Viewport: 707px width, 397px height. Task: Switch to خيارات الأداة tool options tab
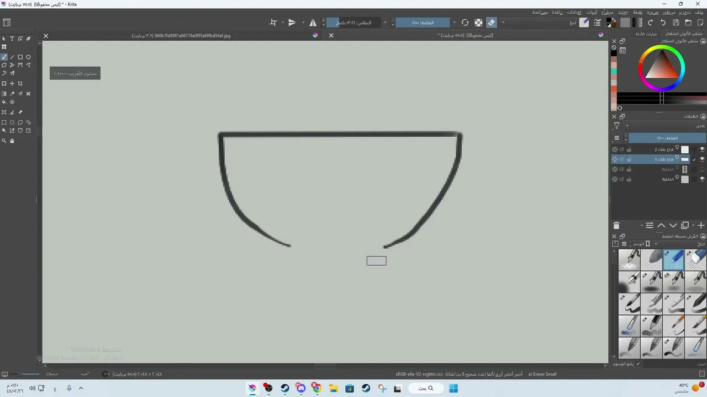click(646, 34)
